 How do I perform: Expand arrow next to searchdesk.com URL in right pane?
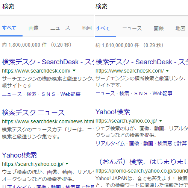pos(167,71)
